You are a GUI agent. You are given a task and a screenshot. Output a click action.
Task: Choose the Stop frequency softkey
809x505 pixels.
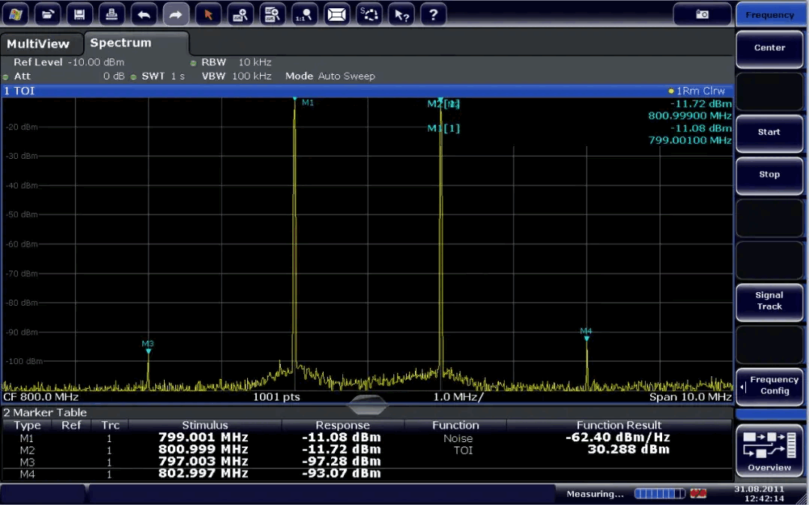[x=769, y=175]
